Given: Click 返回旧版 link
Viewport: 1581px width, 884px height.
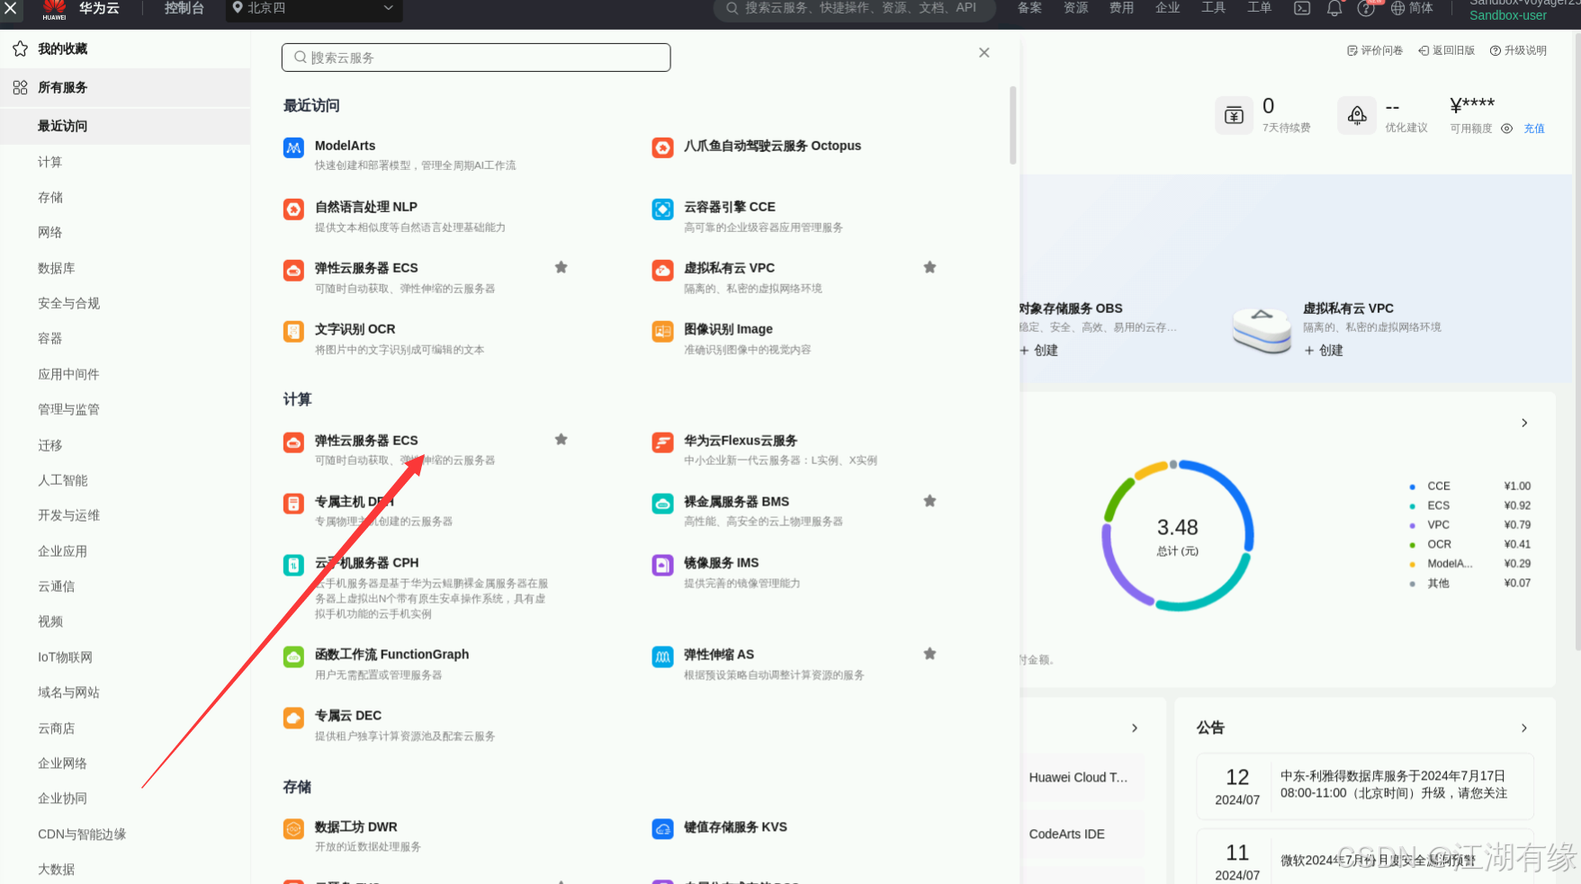Looking at the screenshot, I should coord(1447,50).
